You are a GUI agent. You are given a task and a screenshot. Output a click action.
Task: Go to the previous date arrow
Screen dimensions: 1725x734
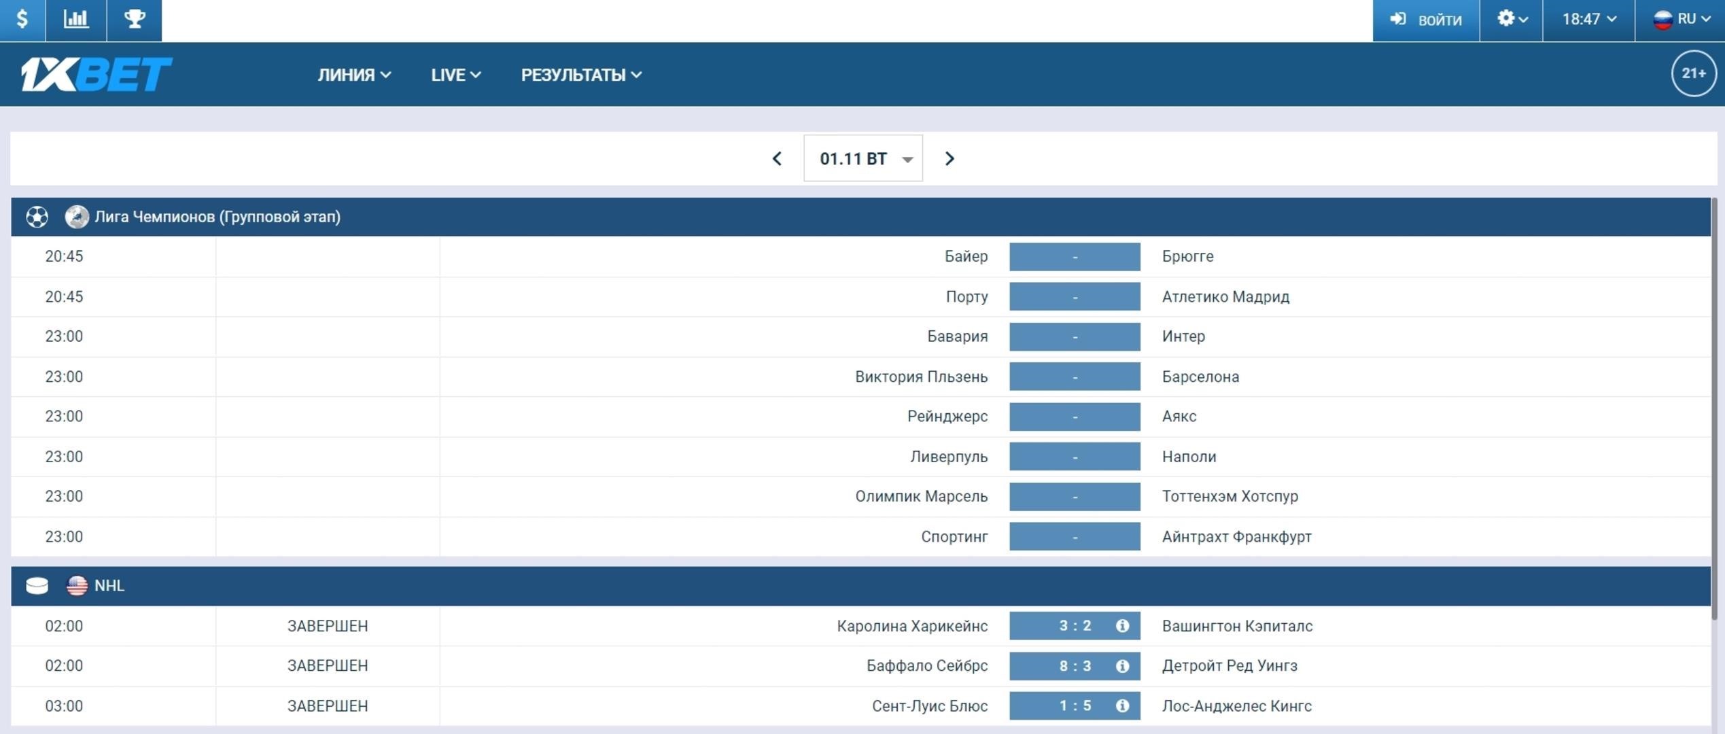pyautogui.click(x=778, y=158)
